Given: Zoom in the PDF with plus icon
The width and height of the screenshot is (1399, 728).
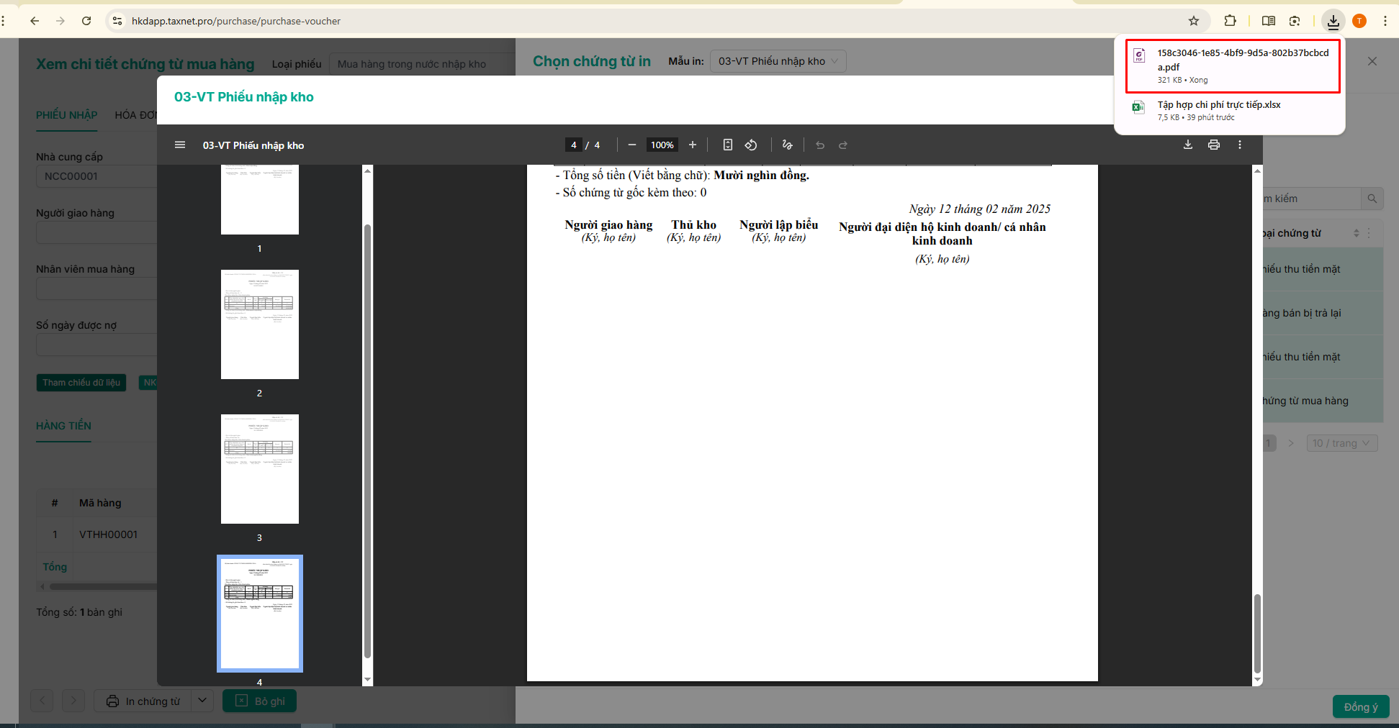Looking at the screenshot, I should pos(693,145).
